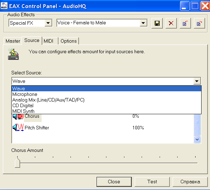Screen dimensions: 210x190
Task: Close the window with the red X
Action: 205,6
